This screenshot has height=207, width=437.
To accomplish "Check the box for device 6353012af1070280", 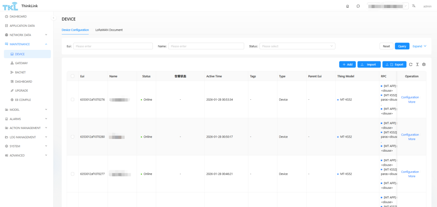I will click(73, 137).
